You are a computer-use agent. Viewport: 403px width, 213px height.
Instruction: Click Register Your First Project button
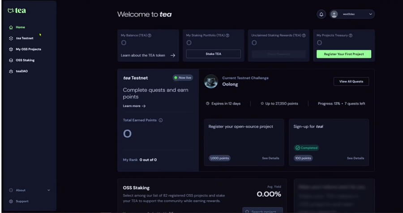(x=344, y=54)
